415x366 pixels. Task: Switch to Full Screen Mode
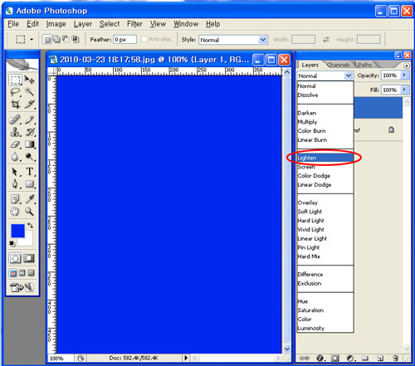[x=31, y=273]
